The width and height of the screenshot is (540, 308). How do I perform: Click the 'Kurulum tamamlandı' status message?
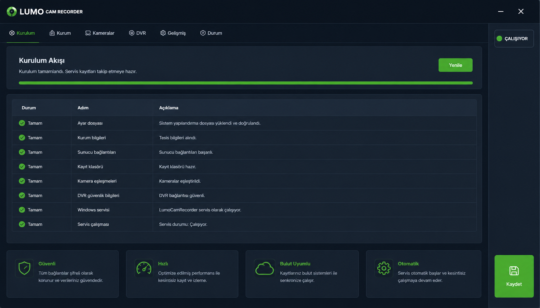pos(78,71)
